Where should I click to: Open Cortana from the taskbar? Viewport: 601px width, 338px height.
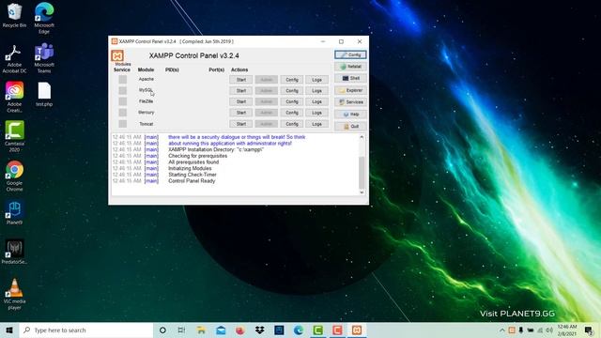point(162,330)
